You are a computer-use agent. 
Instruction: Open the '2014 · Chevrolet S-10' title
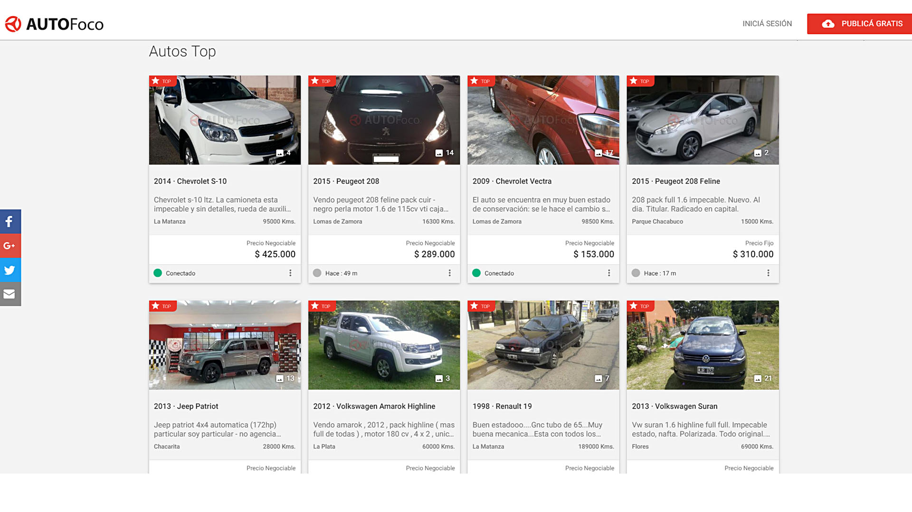coord(190,181)
